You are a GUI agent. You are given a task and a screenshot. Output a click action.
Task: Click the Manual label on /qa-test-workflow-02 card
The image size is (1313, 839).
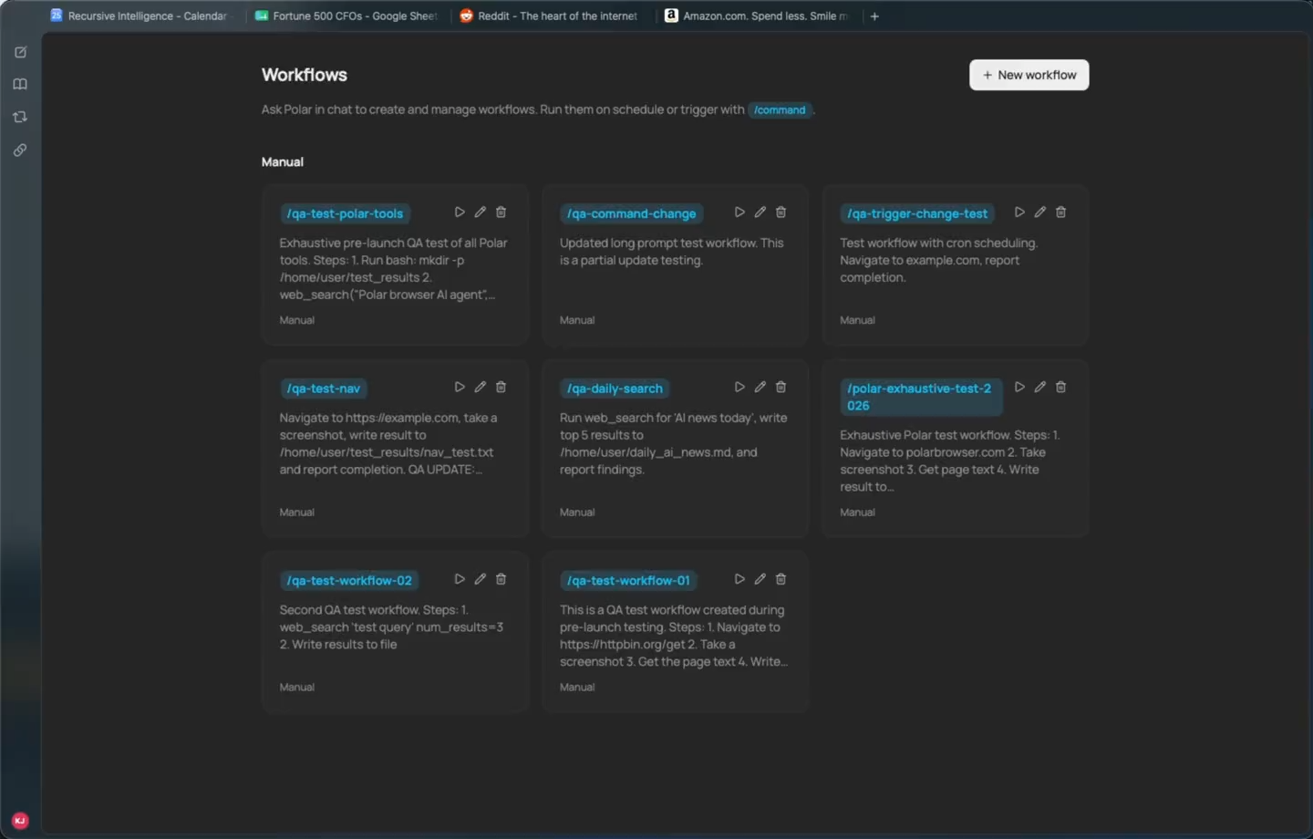pyautogui.click(x=297, y=688)
